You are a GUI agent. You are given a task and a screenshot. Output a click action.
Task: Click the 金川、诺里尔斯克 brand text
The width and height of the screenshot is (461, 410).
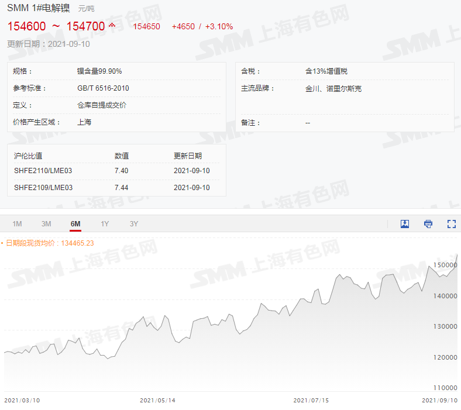pyautogui.click(x=333, y=89)
